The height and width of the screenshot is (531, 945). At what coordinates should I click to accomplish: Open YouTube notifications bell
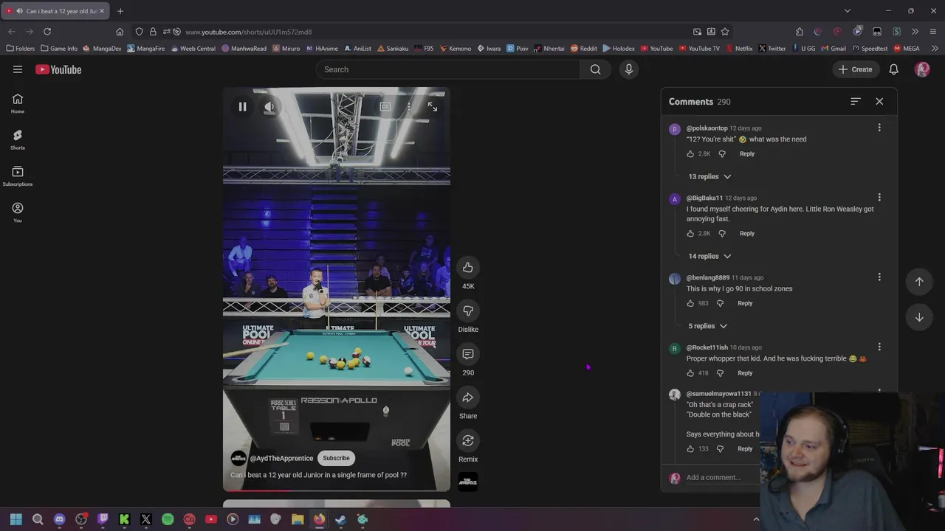pos(893,69)
